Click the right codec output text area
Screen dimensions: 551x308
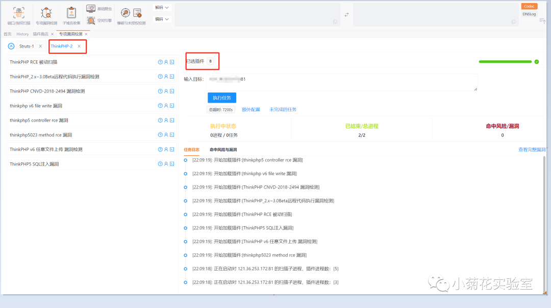point(436,15)
